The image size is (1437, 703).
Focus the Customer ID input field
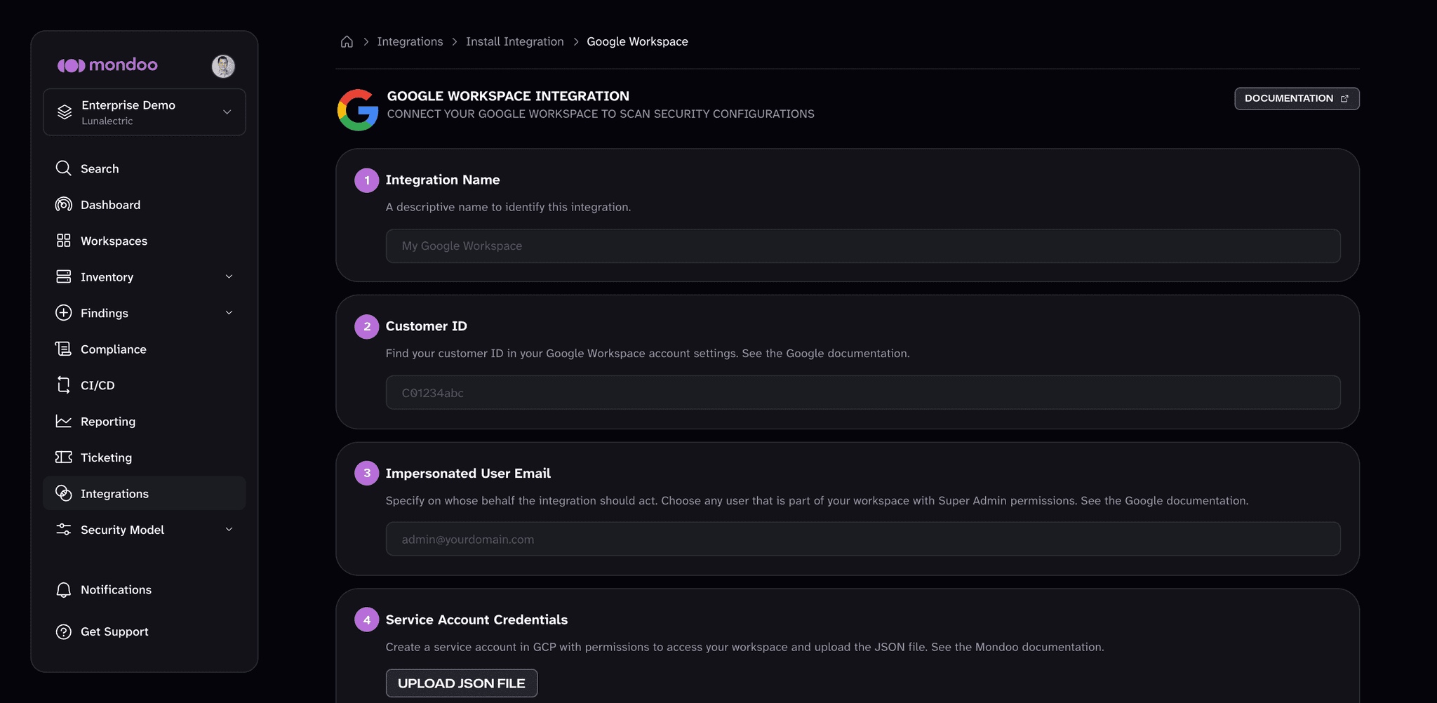coord(863,392)
